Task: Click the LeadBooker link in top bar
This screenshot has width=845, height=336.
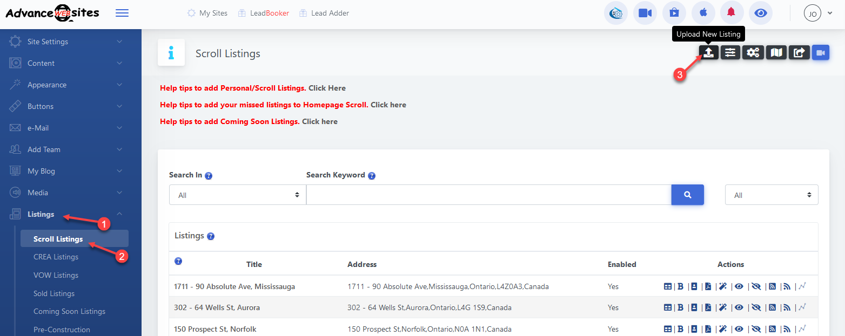Action: pos(269,13)
